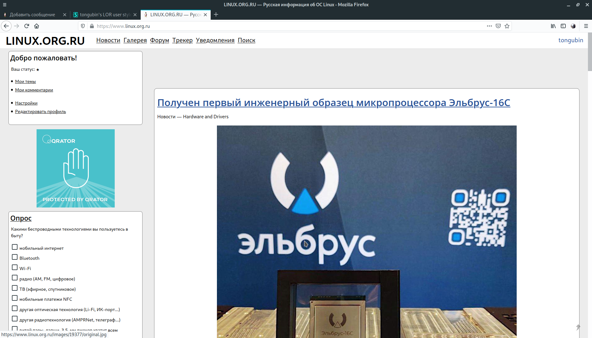Viewport: 592px width, 338px height.
Task: Open the Опрос poll heading link
Action: [x=21, y=218]
